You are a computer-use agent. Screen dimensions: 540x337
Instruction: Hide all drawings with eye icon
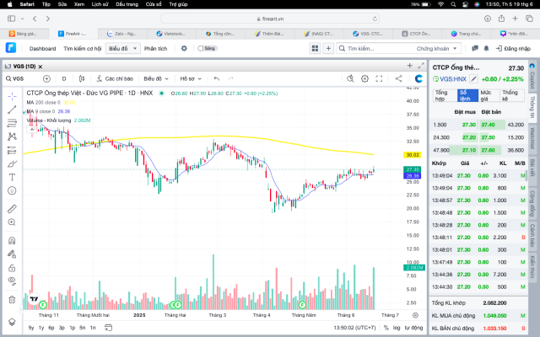point(12,281)
